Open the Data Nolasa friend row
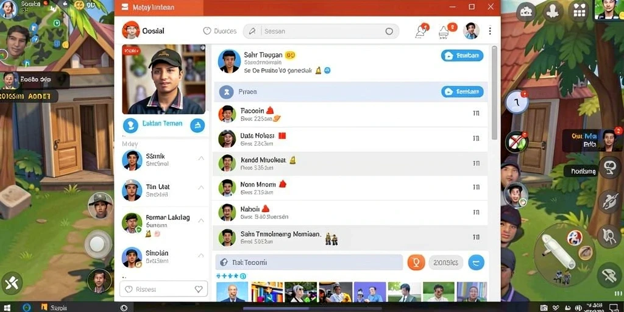 (x=350, y=138)
